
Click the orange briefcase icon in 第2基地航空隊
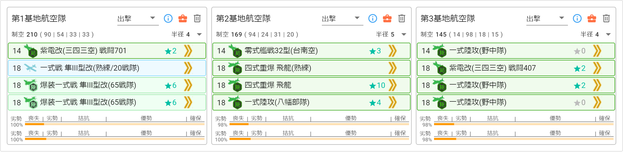tap(387, 18)
